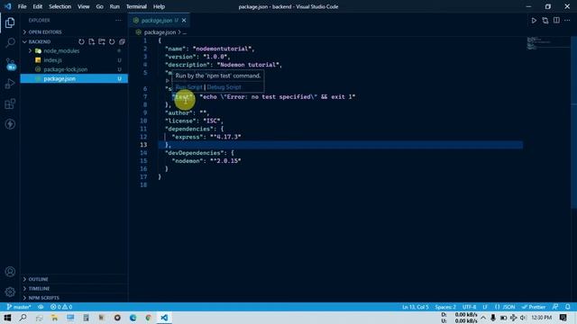This screenshot has width=577, height=324.
Task: Open package-lock.json in the explorer
Action: pos(74,69)
